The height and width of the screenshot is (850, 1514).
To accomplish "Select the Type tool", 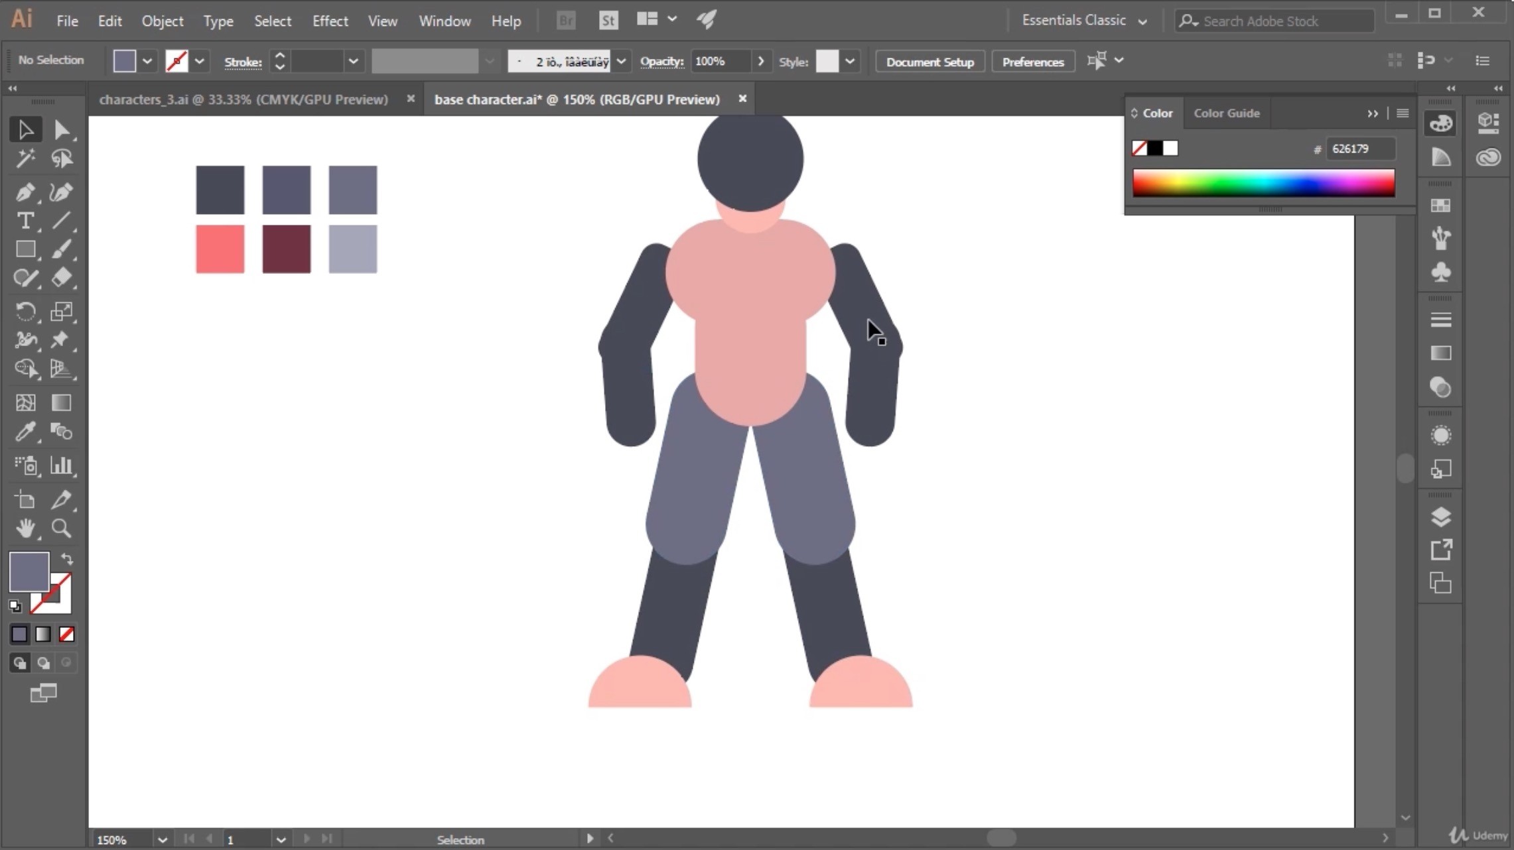I will (x=27, y=221).
